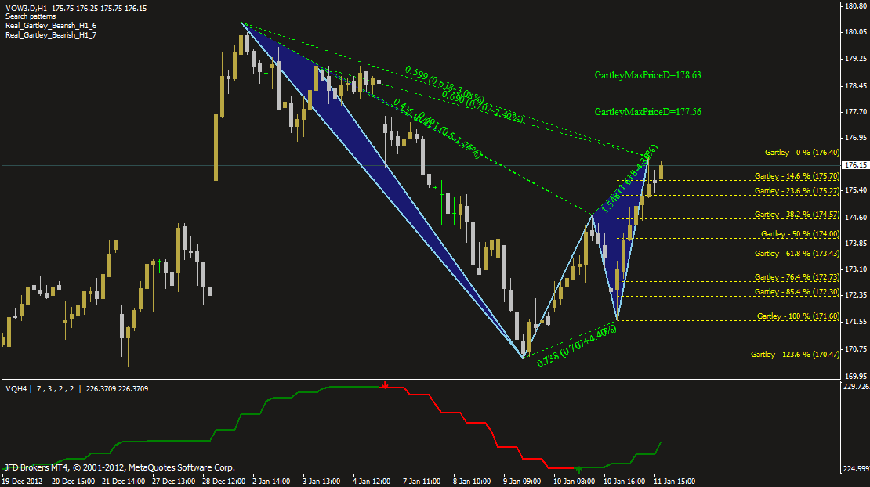Click the VOW3.D,H1 chart title
870x487 pixels.
[26, 9]
